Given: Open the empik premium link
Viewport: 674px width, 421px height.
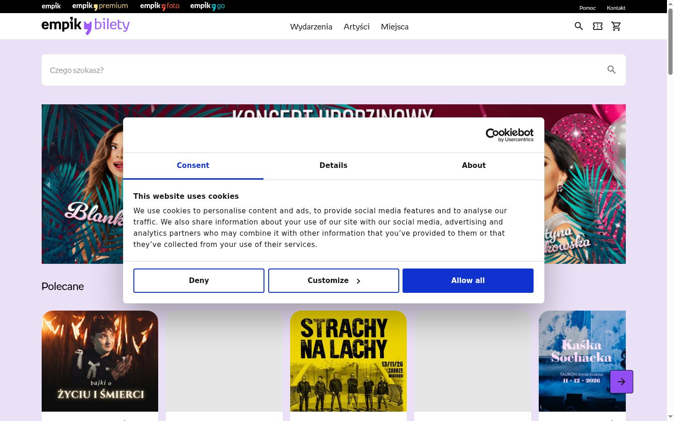Looking at the screenshot, I should (x=100, y=6).
